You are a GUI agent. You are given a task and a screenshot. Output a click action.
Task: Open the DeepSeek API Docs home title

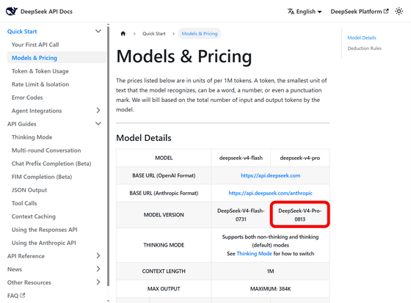pos(46,12)
